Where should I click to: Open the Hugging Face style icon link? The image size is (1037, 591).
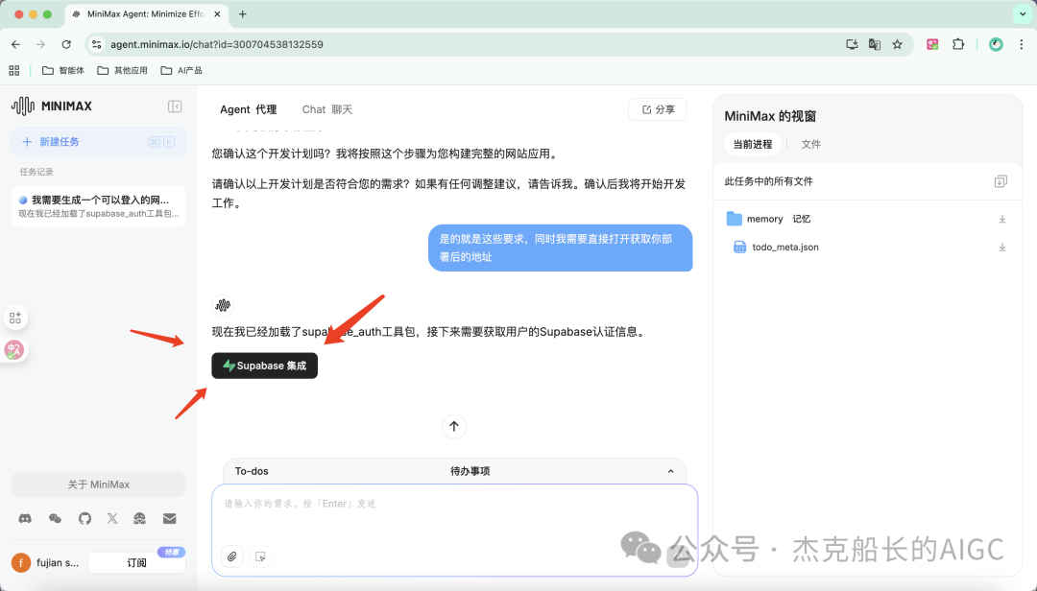pos(139,519)
